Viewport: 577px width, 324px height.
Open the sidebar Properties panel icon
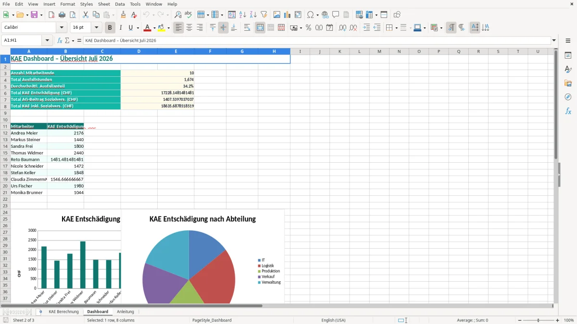click(x=568, y=56)
